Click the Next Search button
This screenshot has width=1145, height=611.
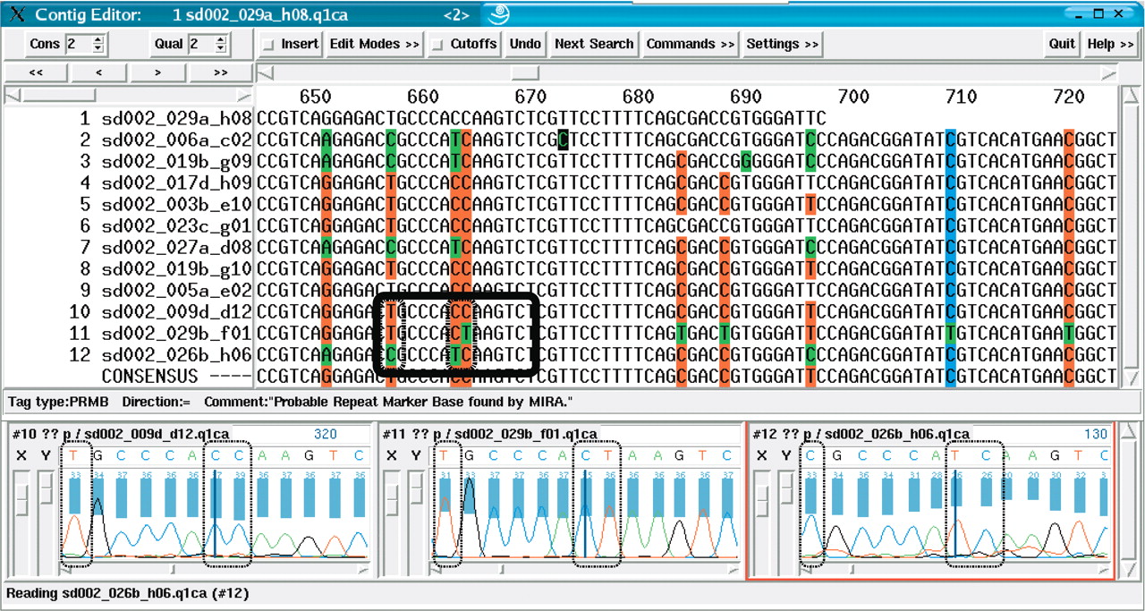(594, 44)
